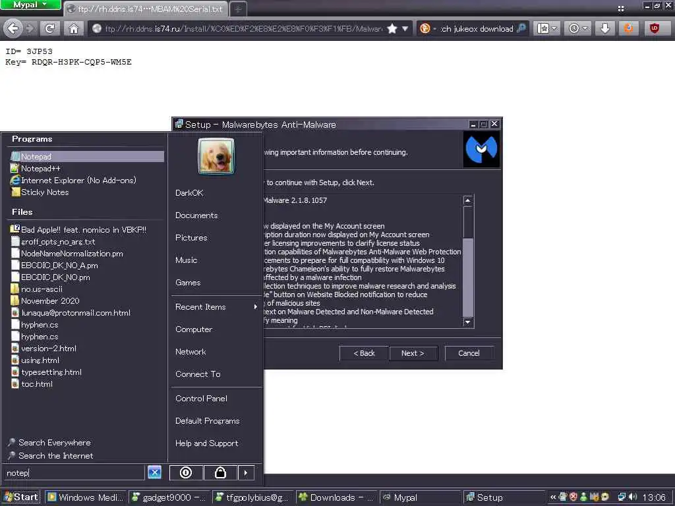Screen dimensions: 675x506
Task: Open Internet Explorer (No Add-ons)
Action: [x=86, y=181]
